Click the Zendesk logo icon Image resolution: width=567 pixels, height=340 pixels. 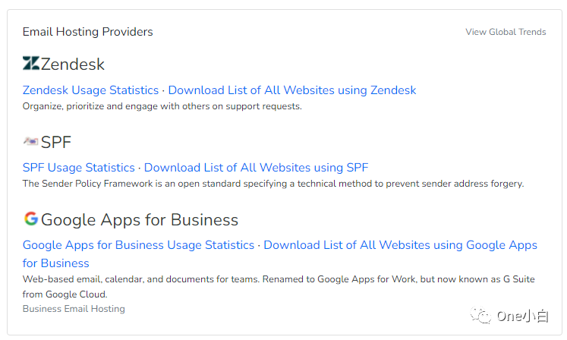coord(31,64)
